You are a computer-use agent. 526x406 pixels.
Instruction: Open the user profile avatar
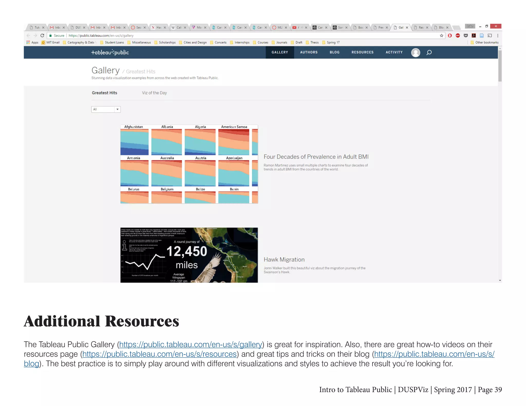(416, 52)
